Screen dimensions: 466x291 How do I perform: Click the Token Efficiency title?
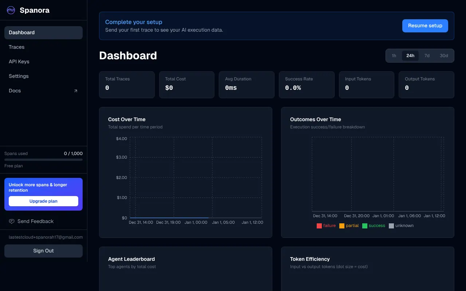310,259
